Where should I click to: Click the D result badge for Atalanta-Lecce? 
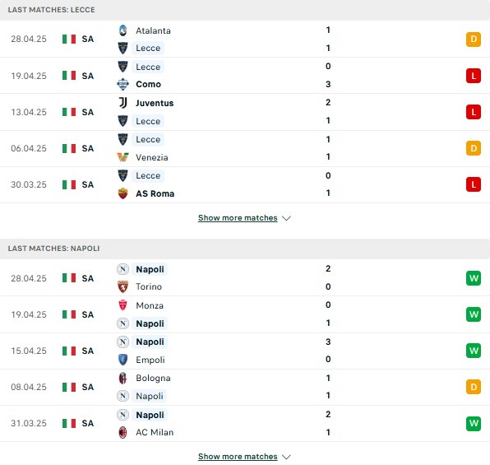click(474, 40)
